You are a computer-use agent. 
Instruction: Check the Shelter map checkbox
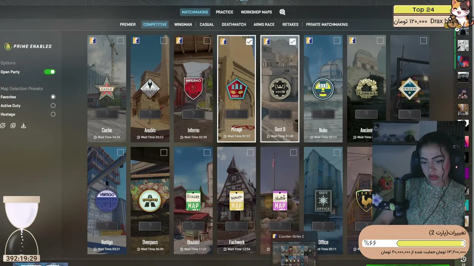click(x=294, y=153)
